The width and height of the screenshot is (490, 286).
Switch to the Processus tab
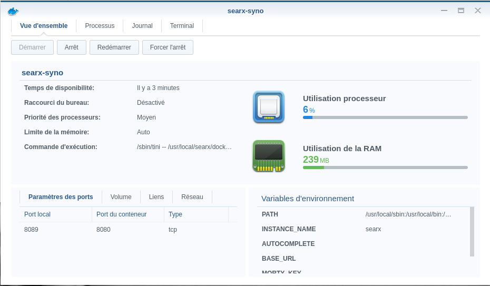tap(100, 26)
